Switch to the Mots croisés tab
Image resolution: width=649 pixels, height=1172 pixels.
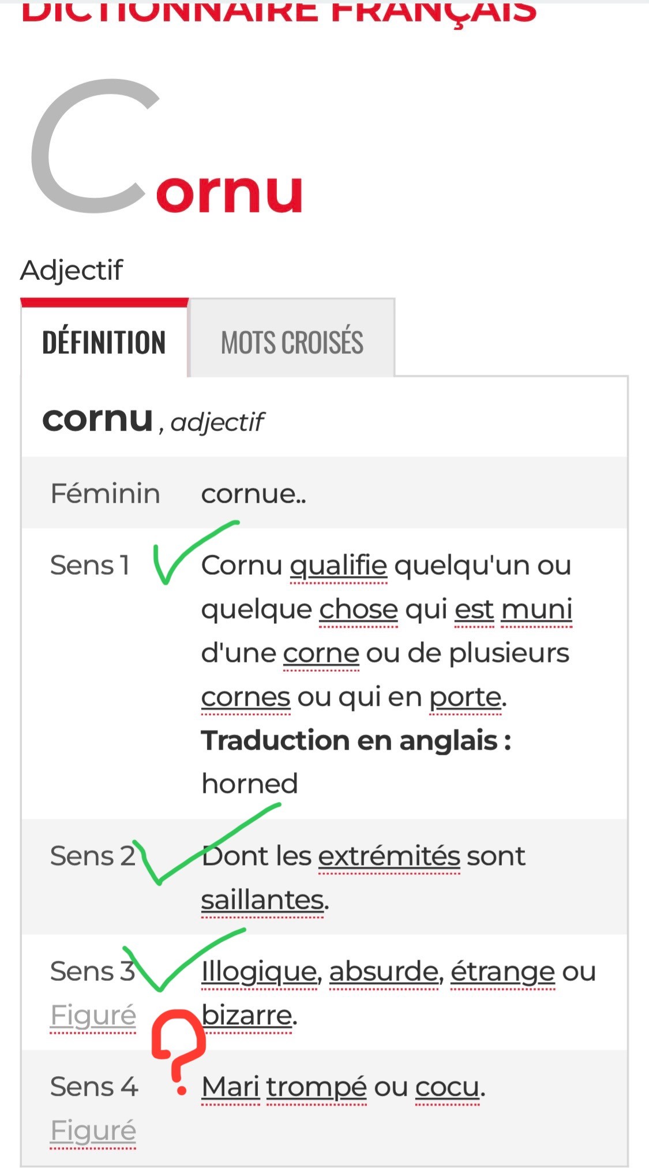tap(292, 342)
